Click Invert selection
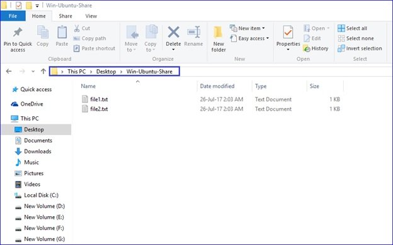The width and height of the screenshot is (393, 245). pyautogui.click(x=360, y=48)
